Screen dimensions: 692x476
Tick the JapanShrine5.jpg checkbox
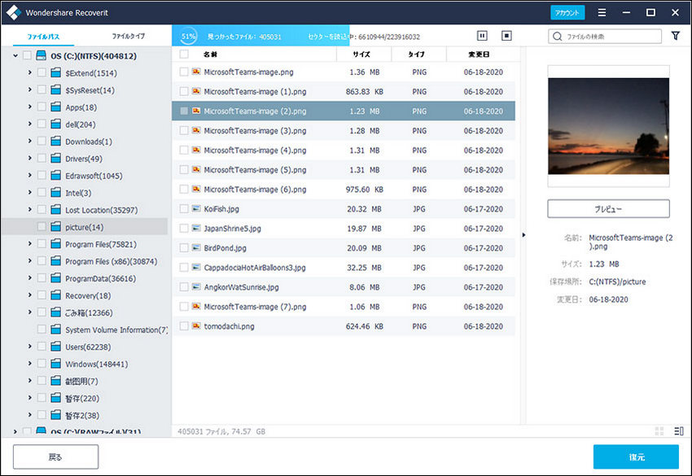coord(184,228)
